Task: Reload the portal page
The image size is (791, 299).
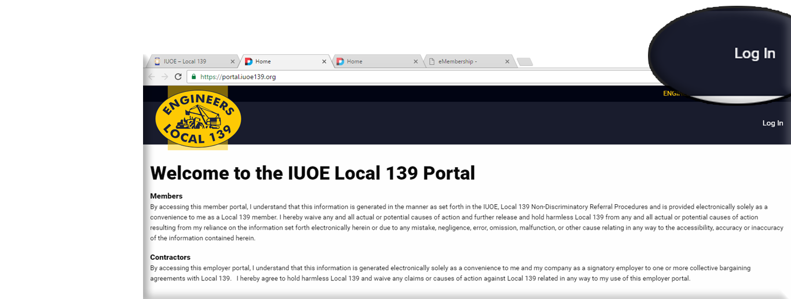Action: coord(178,77)
